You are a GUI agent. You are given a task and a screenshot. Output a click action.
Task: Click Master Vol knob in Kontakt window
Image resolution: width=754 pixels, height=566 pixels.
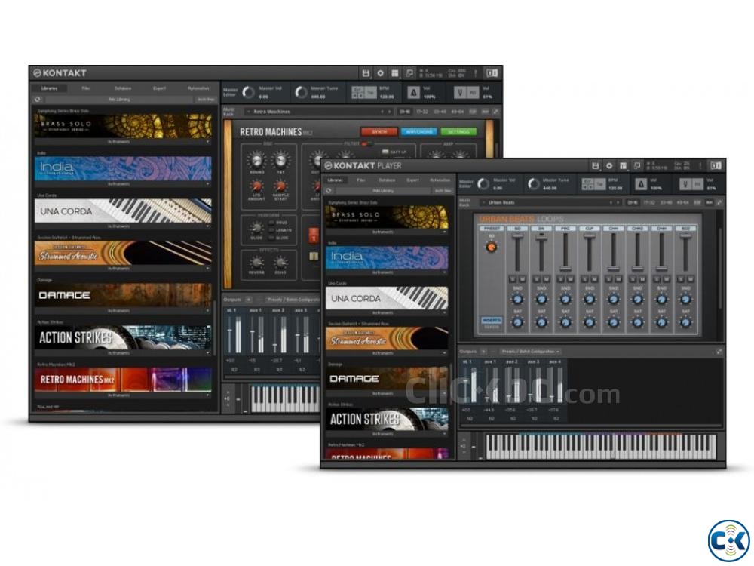point(248,92)
